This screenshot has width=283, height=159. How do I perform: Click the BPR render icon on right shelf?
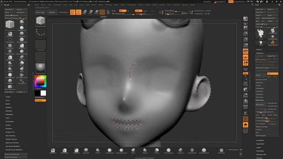click(245, 19)
